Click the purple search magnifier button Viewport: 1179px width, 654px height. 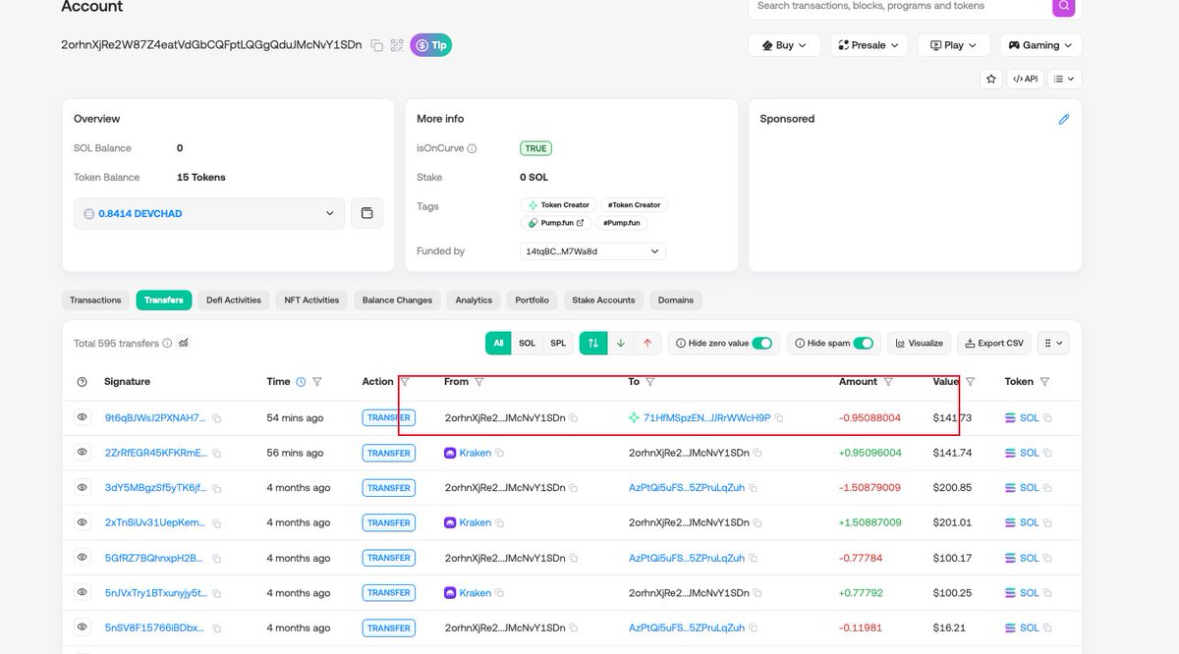(x=1063, y=6)
